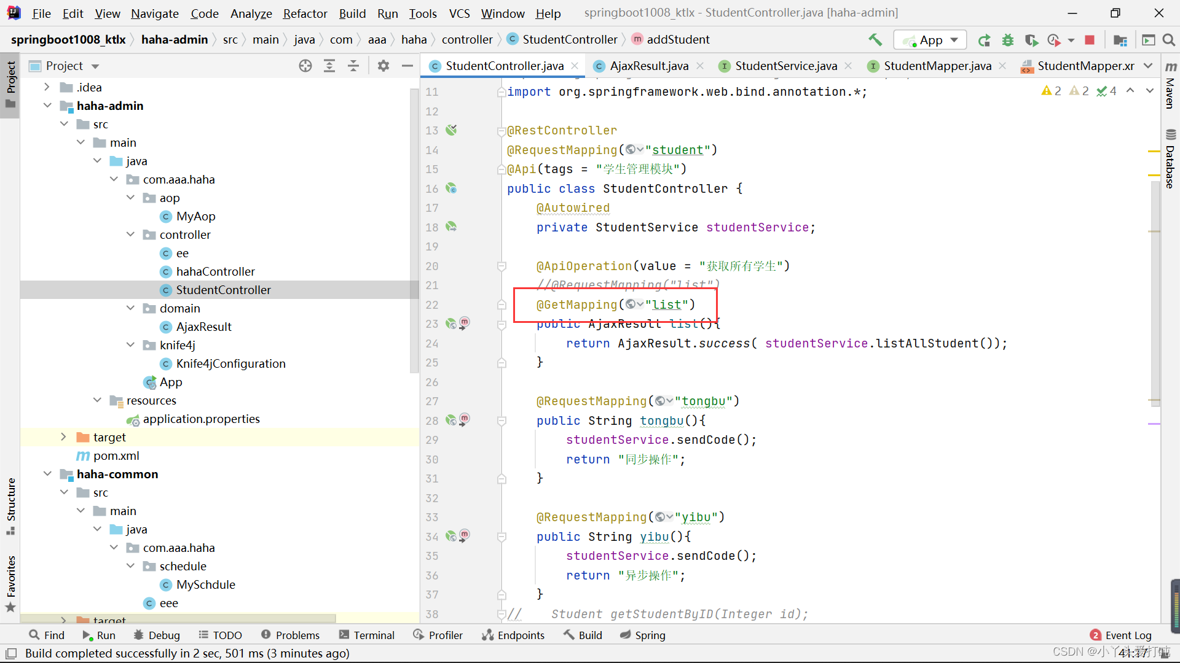Open the App run configuration dropdown

pos(930,40)
